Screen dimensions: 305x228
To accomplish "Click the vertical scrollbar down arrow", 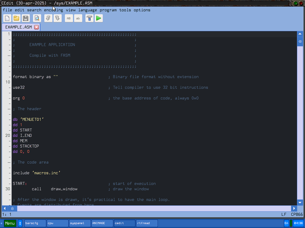I will coord(300,203).
